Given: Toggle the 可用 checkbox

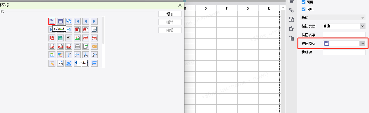Looking at the screenshot, I should click(303, 2).
